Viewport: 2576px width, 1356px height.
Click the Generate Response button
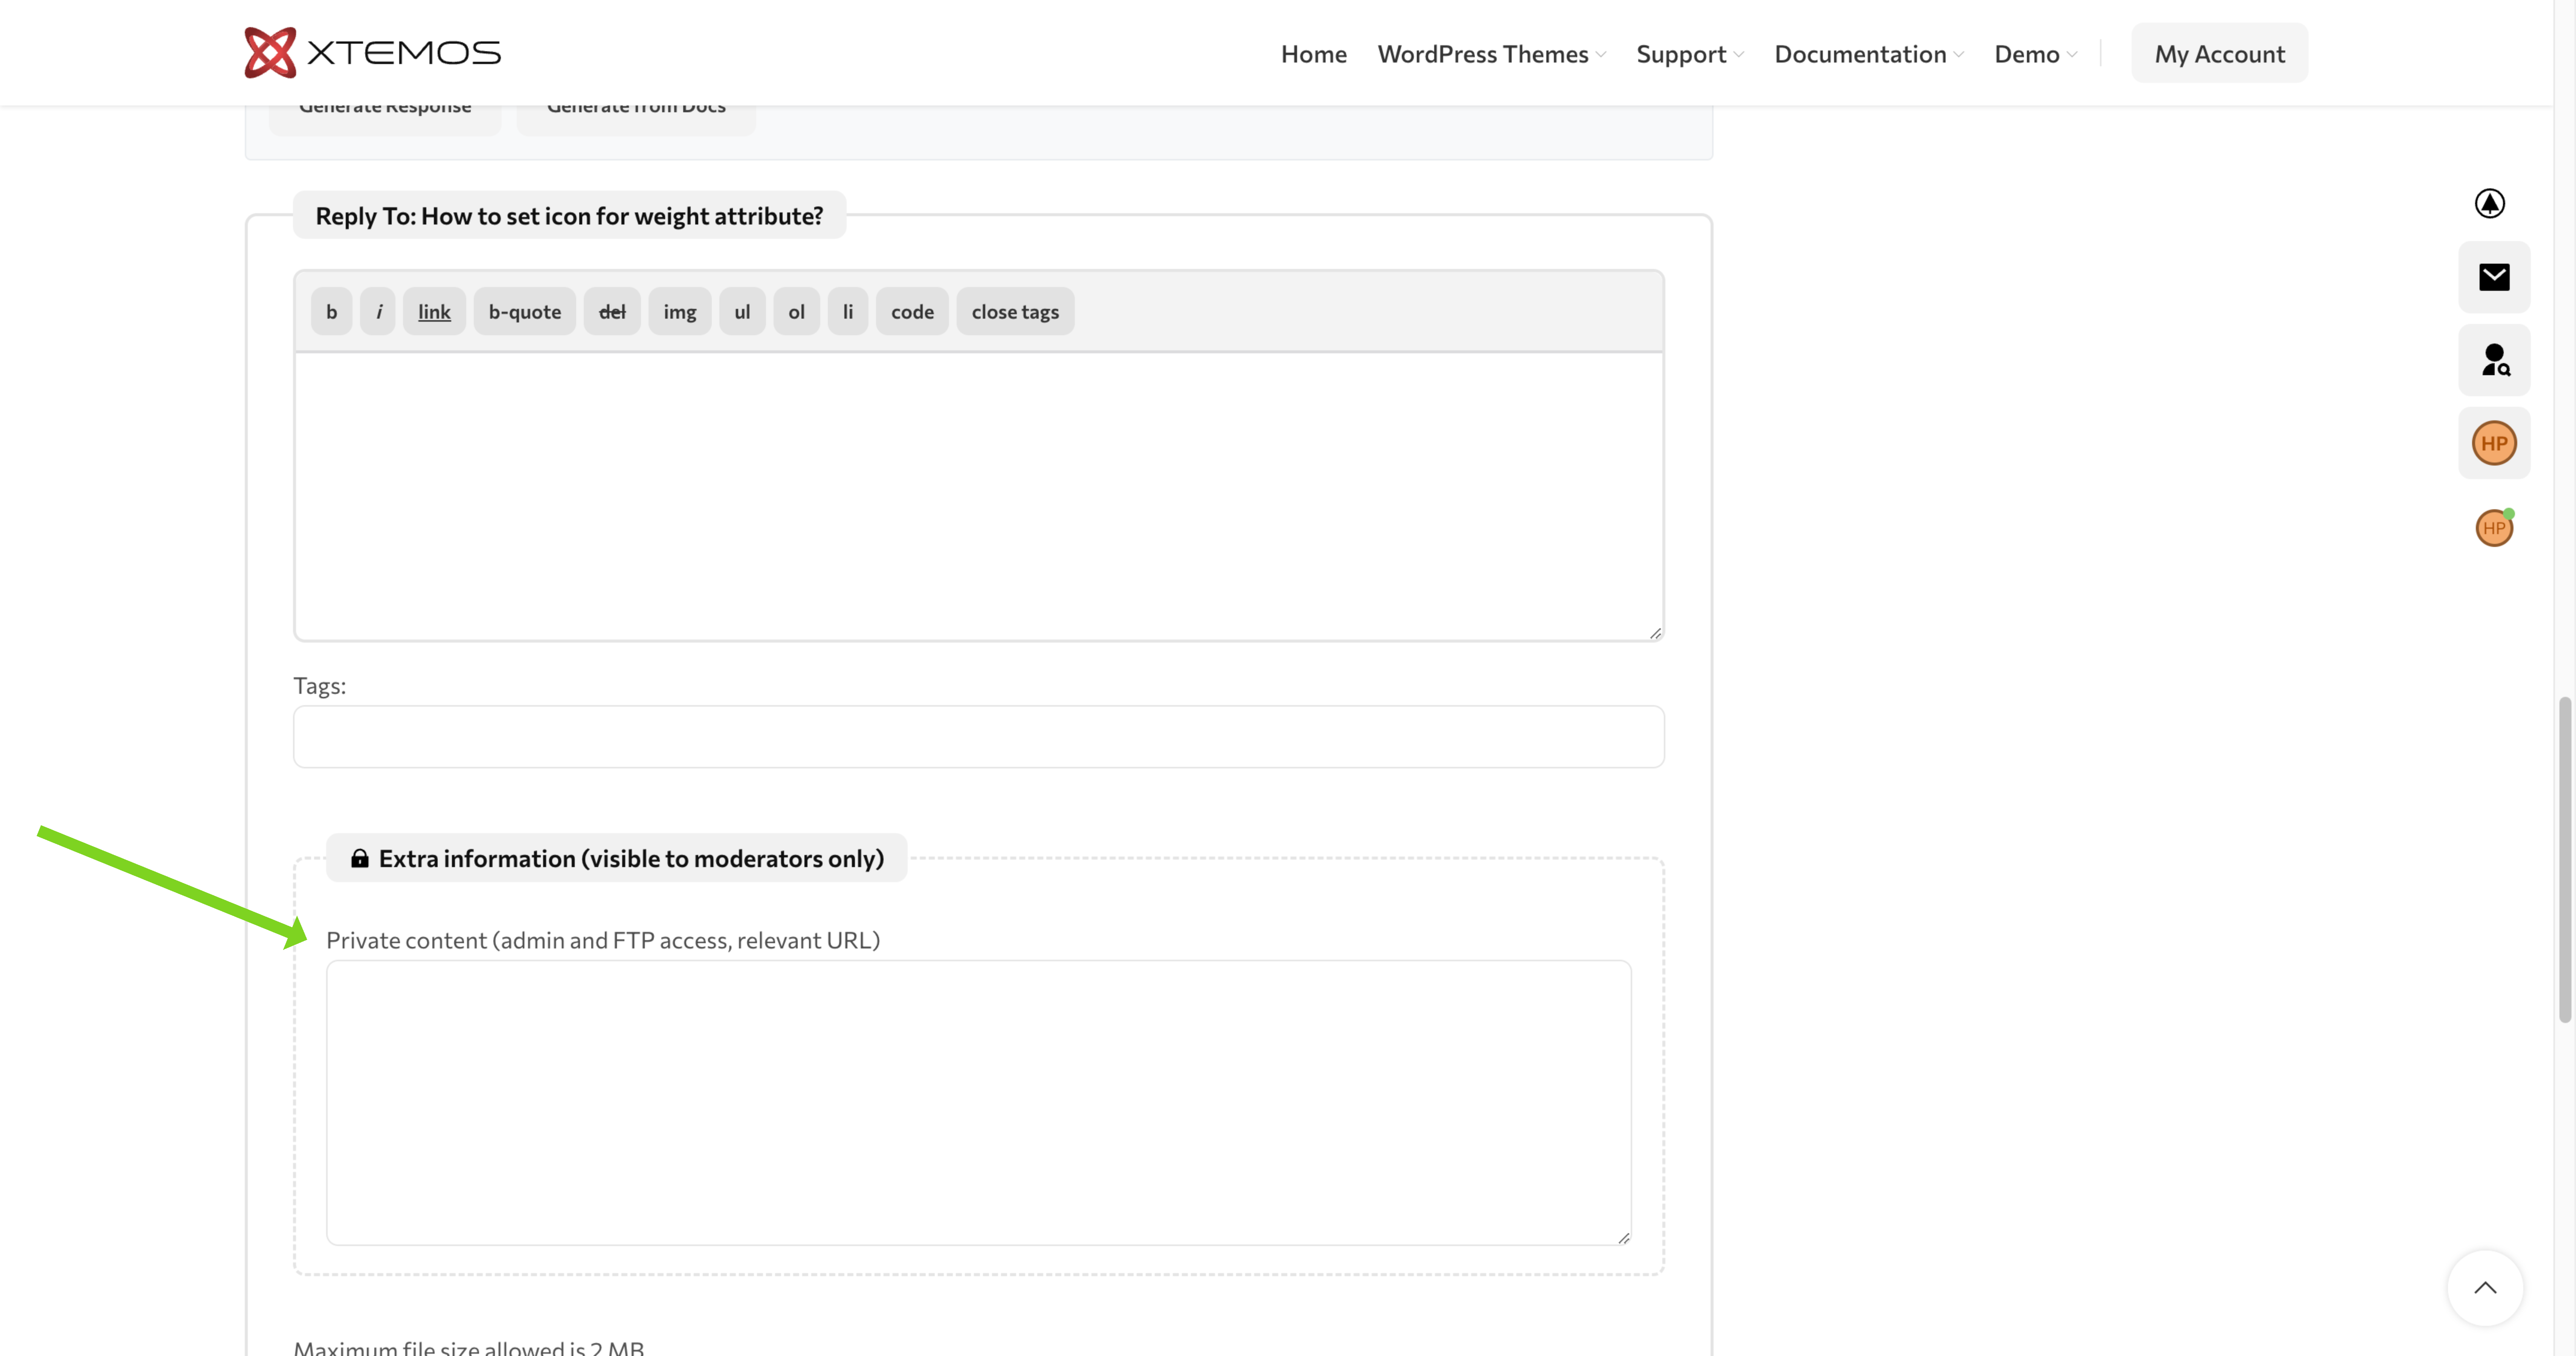[385, 120]
